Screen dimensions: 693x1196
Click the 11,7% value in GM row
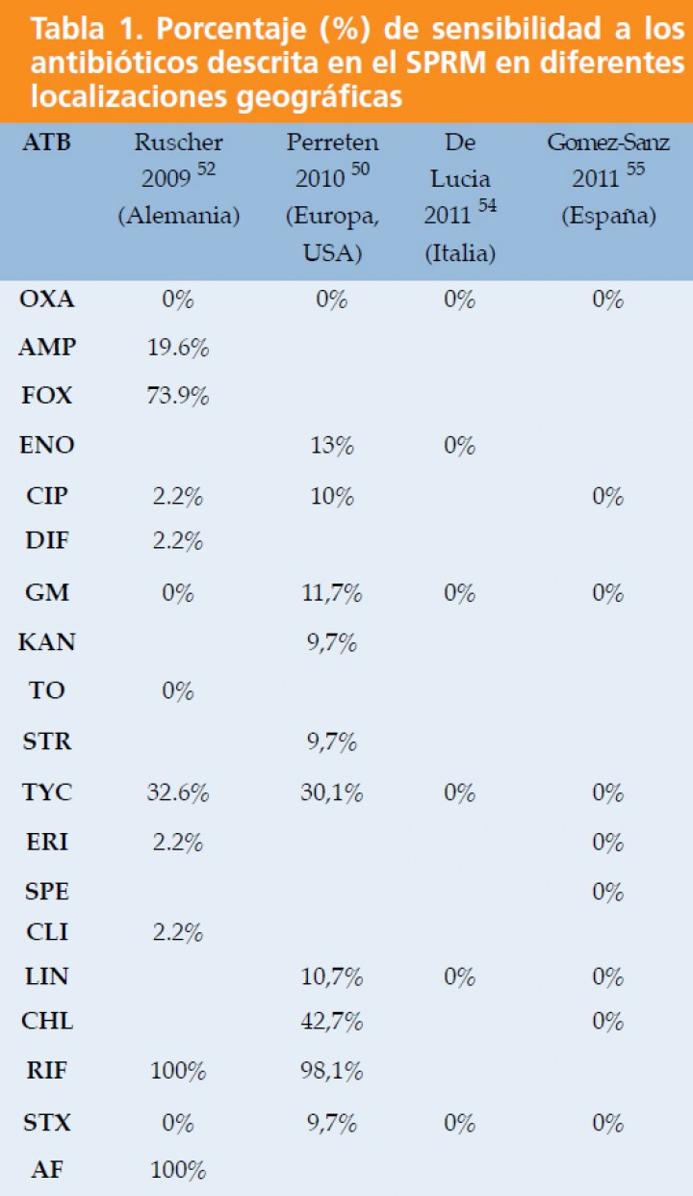pos(330,594)
